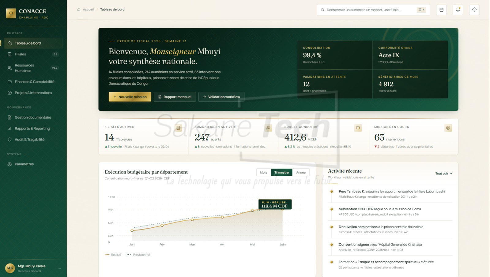Click CONACCE logo emblem
This screenshot has height=277, width=490.
coord(11,13)
